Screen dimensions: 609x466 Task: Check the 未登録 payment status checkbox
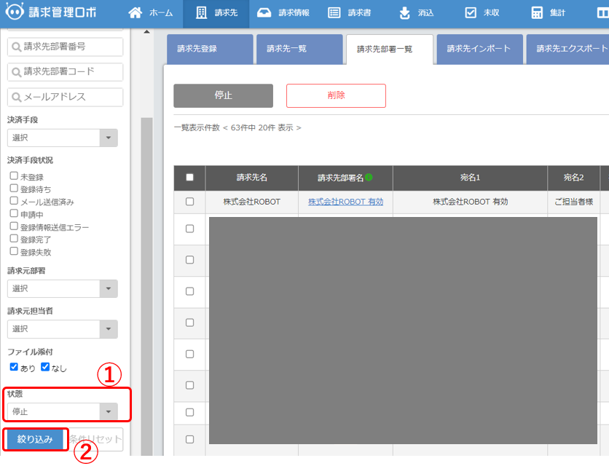14,176
